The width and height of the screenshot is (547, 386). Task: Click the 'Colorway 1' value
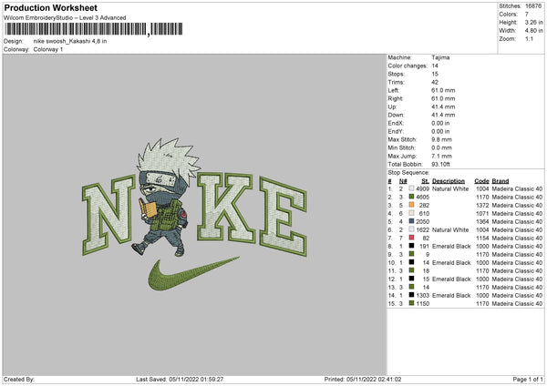pos(48,49)
